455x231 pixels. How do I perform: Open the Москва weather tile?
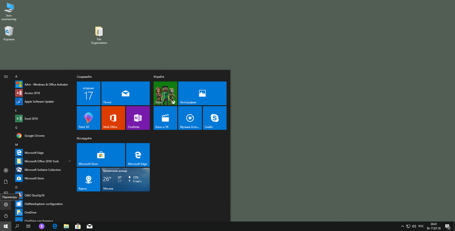(126, 179)
